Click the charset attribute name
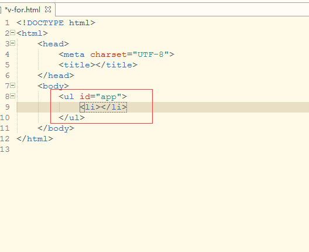Image resolution: width=309 pixels, height=252 pixels. pos(108,55)
